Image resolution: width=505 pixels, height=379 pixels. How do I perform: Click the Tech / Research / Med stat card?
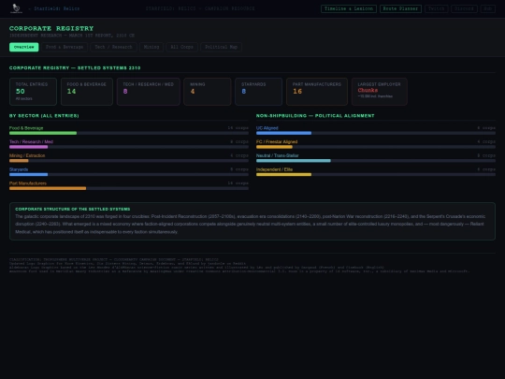click(x=149, y=92)
